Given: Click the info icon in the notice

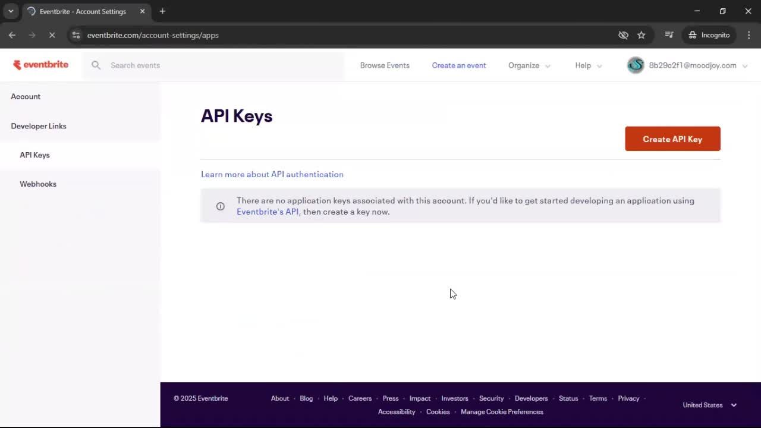Looking at the screenshot, I should pyautogui.click(x=221, y=206).
